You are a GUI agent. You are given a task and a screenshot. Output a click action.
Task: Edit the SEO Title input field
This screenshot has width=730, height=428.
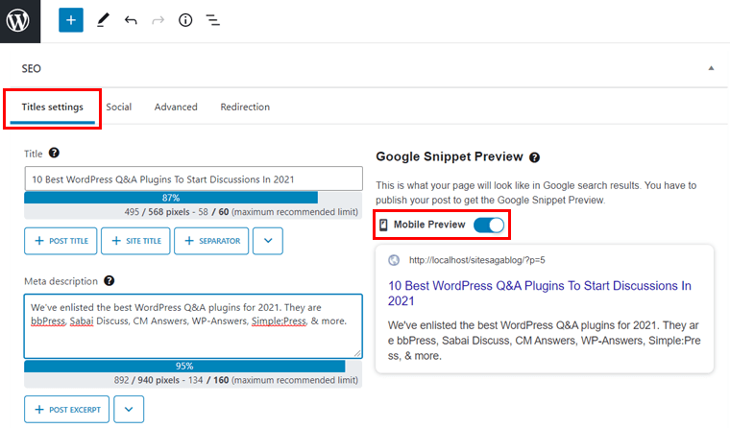(x=193, y=179)
